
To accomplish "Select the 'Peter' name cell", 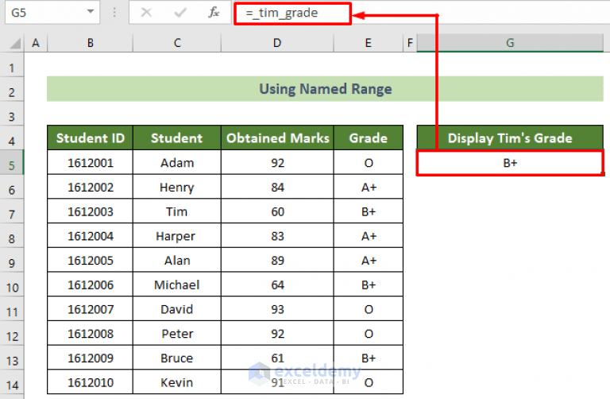I will pyautogui.click(x=177, y=334).
